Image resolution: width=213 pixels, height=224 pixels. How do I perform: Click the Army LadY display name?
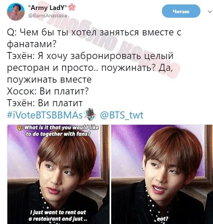(47, 8)
